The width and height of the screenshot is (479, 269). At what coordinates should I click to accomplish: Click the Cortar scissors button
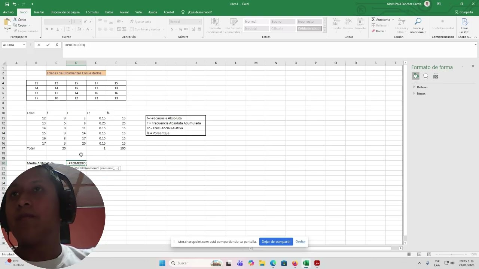[20, 19]
